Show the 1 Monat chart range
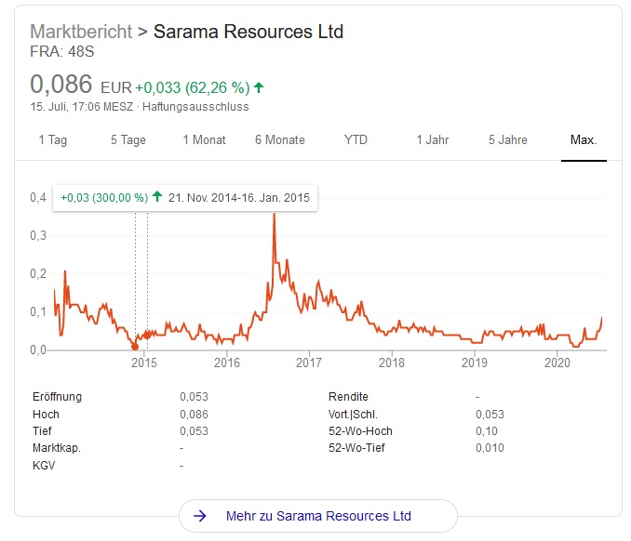This screenshot has width=631, height=541. 204,140
